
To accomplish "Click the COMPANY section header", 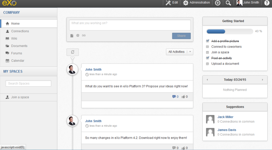I will pos(11,12).
